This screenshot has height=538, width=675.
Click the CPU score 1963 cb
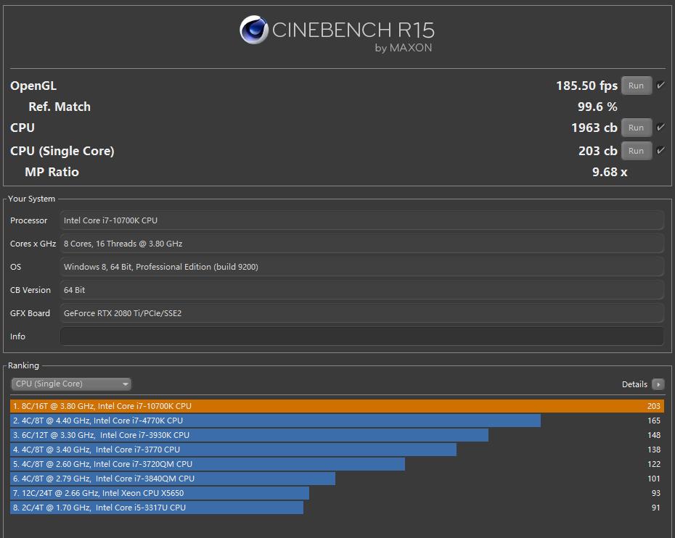594,128
